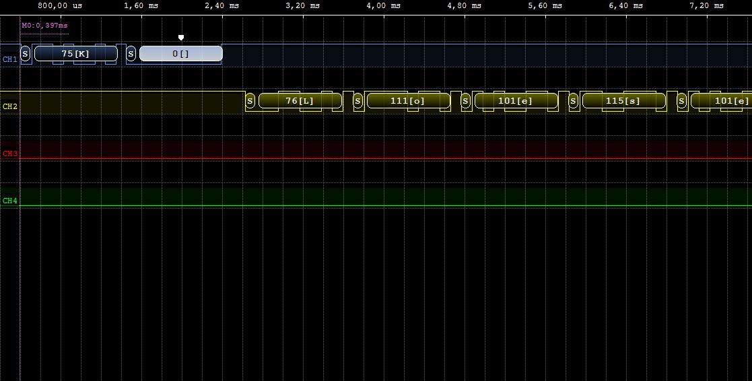The height and width of the screenshot is (381, 752).
Task: Select start bit S before 0[] block
Action: pyautogui.click(x=131, y=54)
